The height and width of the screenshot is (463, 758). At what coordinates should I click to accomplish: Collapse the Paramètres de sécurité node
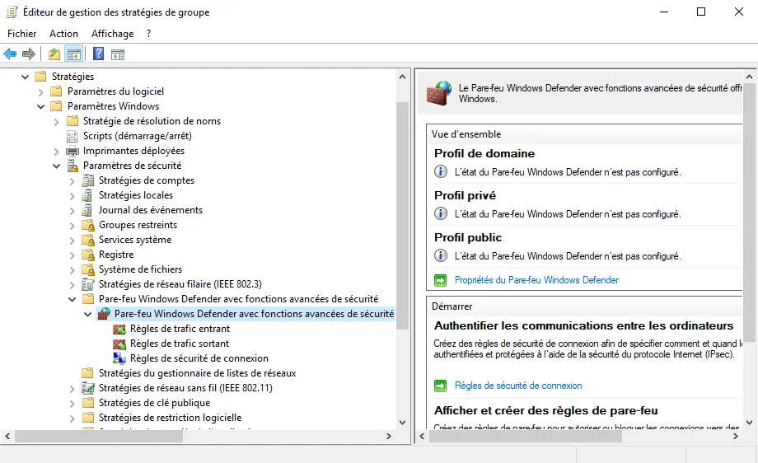(56, 166)
